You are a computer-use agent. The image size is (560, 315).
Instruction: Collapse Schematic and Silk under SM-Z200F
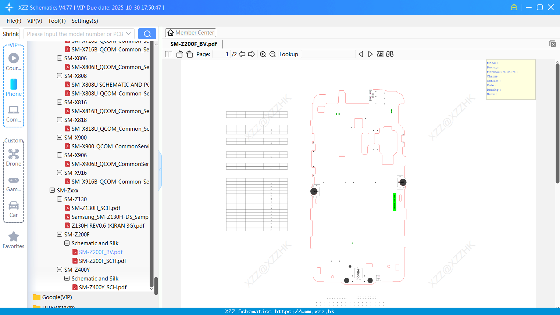click(67, 243)
